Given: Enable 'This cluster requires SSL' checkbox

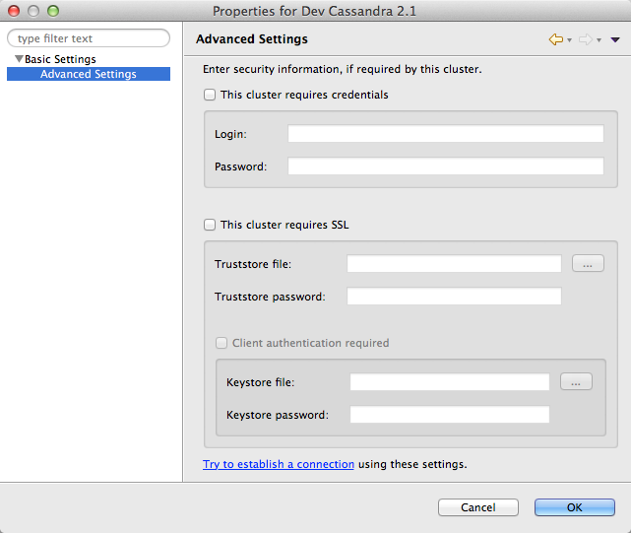Looking at the screenshot, I should [x=210, y=225].
